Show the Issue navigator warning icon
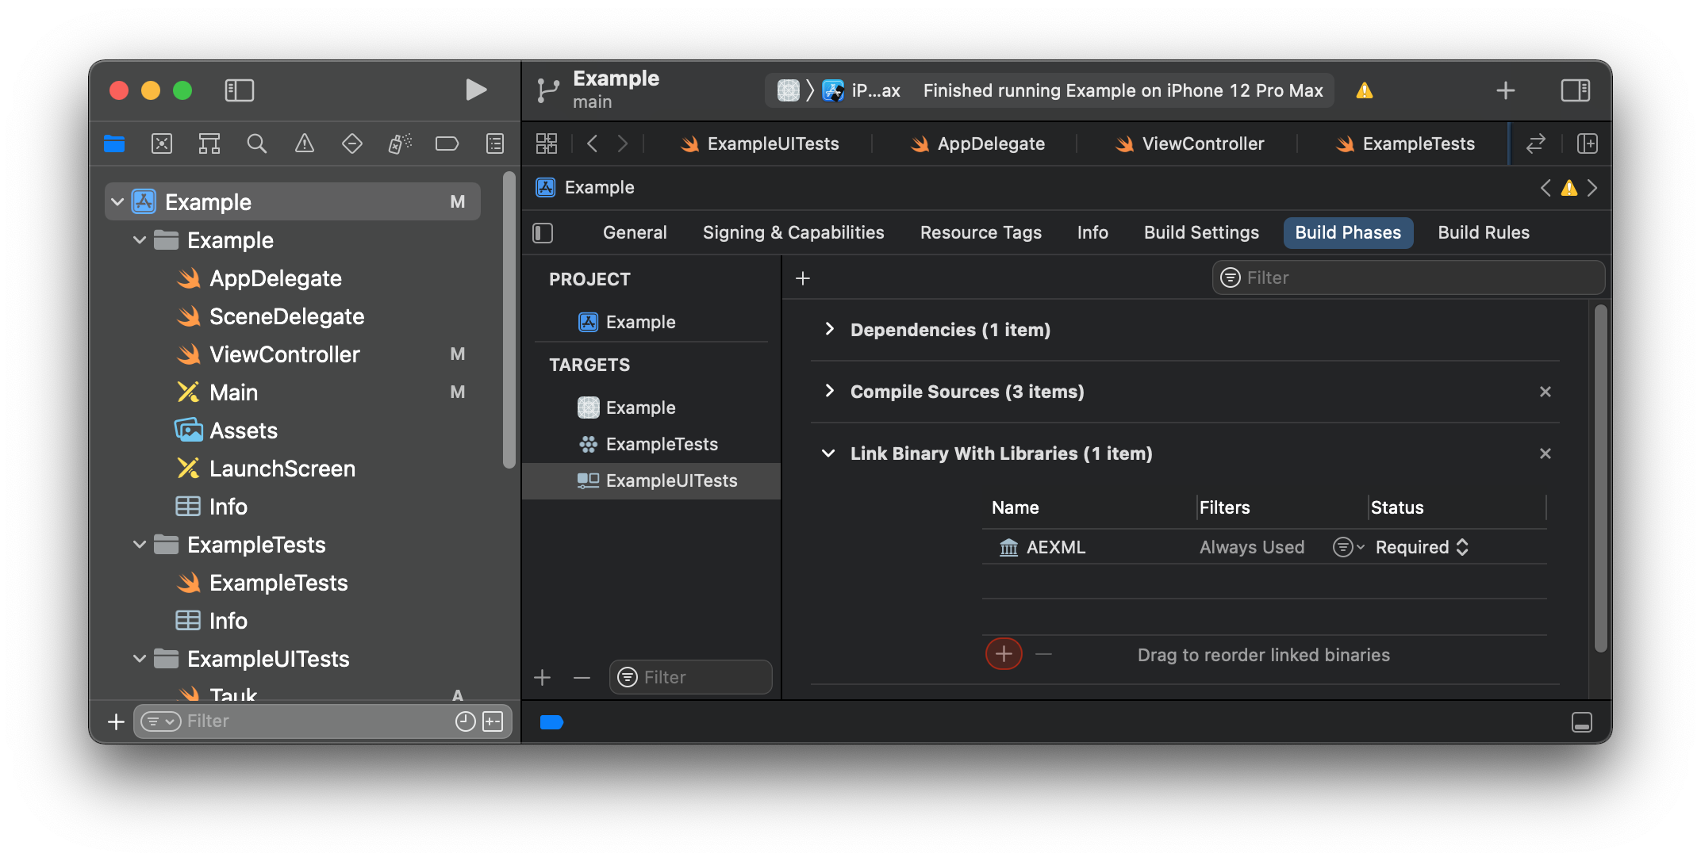The width and height of the screenshot is (1701, 861). (x=304, y=143)
